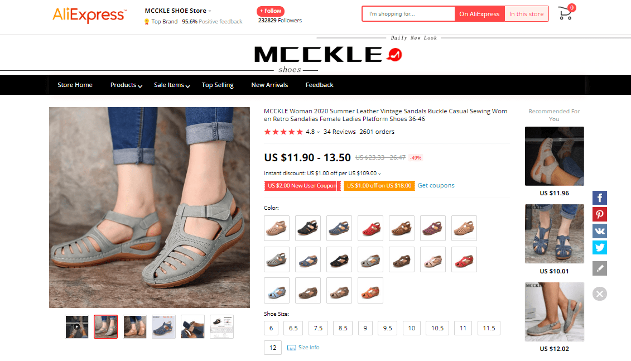Click the pencil edit icon
Viewport: 631px width, 361px height.
click(600, 268)
